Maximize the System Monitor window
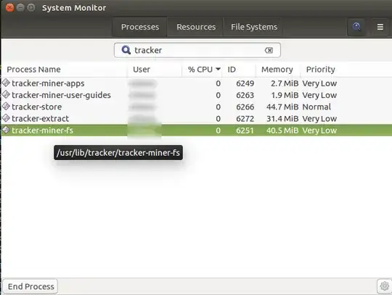Viewport: 392px width, 295px height. (31, 7)
